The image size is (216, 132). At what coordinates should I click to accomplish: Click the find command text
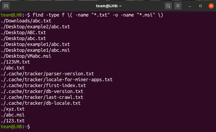point(98,15)
